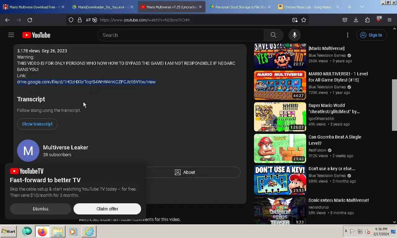Visit IgorOliveira666 channel
Screen dimensions: 397x238
click(x=321, y=119)
